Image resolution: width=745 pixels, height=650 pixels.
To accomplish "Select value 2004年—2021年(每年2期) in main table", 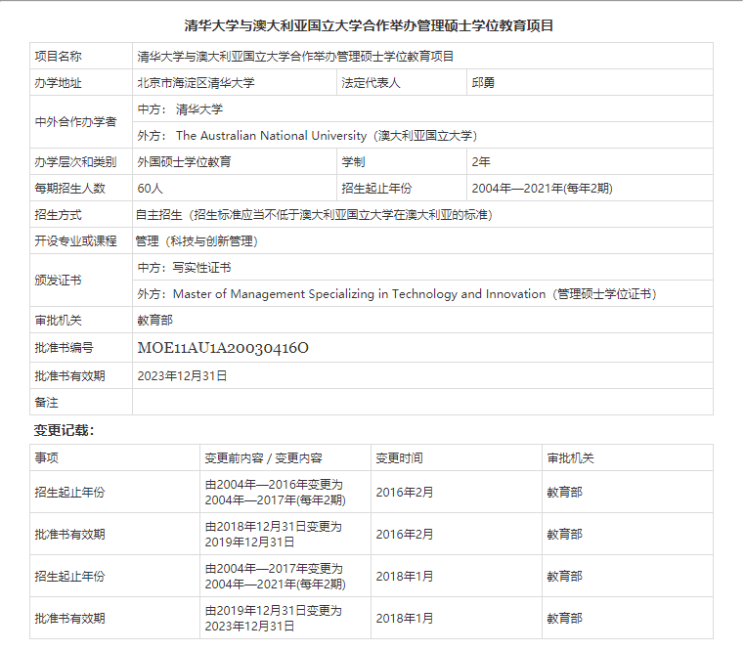I will point(542,189).
